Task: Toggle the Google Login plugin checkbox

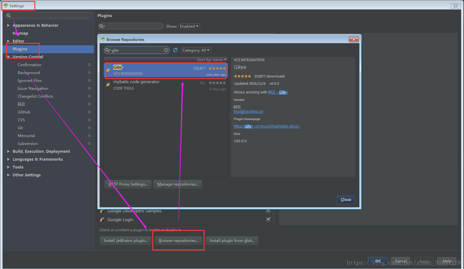Action: [x=269, y=219]
